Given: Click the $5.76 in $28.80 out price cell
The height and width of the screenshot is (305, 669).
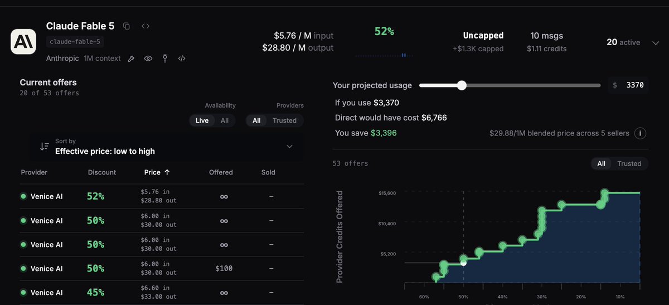Looking at the screenshot, I should click(158, 196).
